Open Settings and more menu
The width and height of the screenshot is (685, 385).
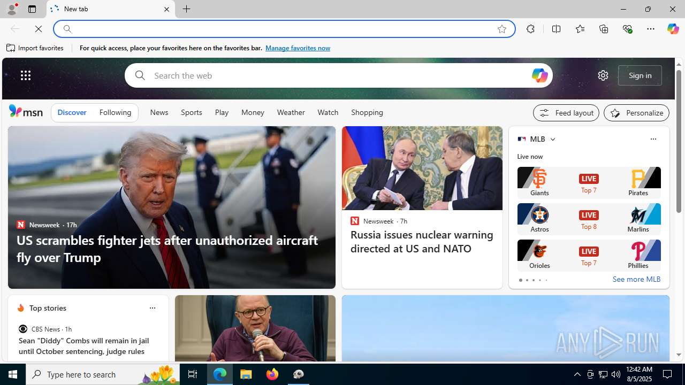(x=651, y=29)
